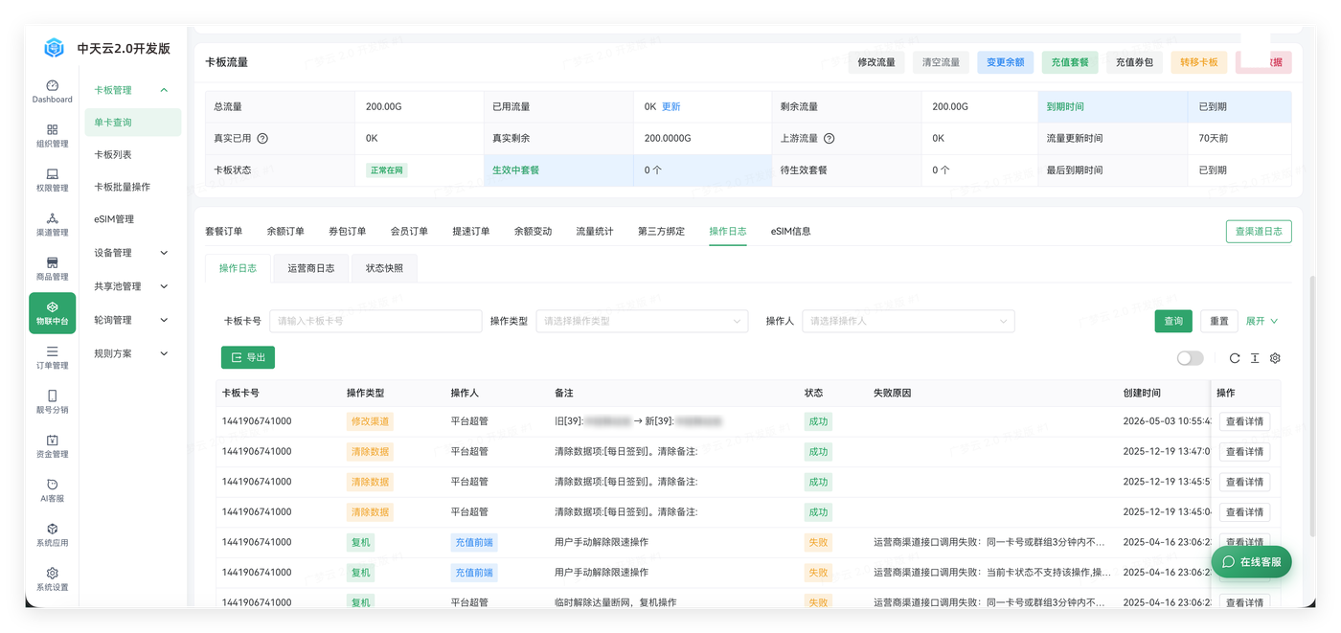Click 查看详情 for 修改渠道 row
This screenshot has height=633, width=1341.
tap(1244, 421)
